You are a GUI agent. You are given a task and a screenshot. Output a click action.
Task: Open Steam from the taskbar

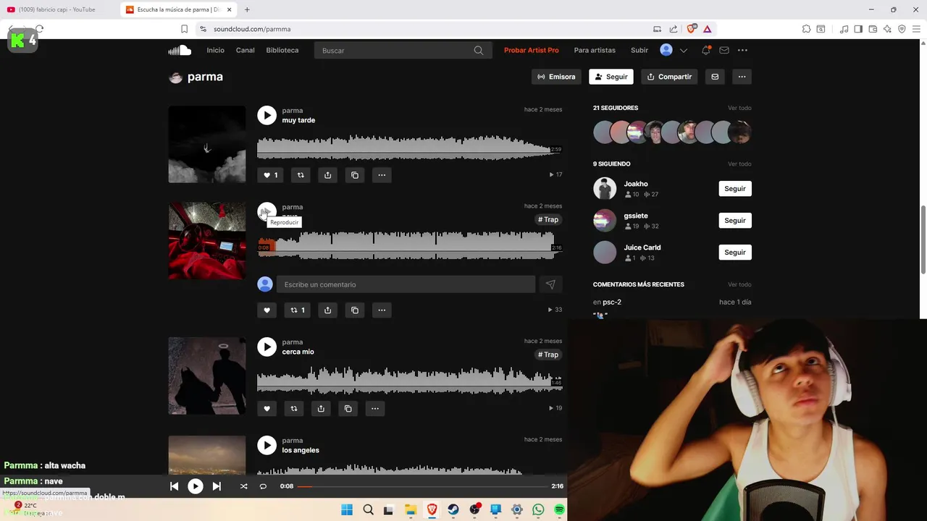pyautogui.click(x=453, y=509)
